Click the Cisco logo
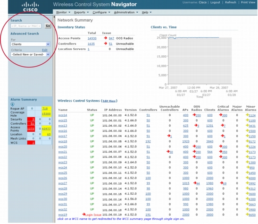This screenshot has width=258, height=224. [30, 7]
